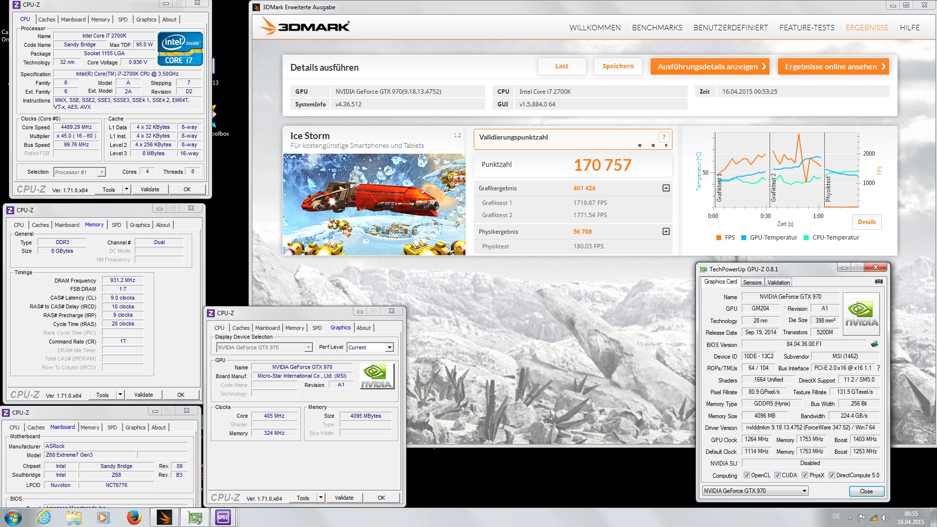The width and height of the screenshot is (937, 527).
Task: Switch to GPU-Z via its taskbar icon
Action: click(195, 517)
